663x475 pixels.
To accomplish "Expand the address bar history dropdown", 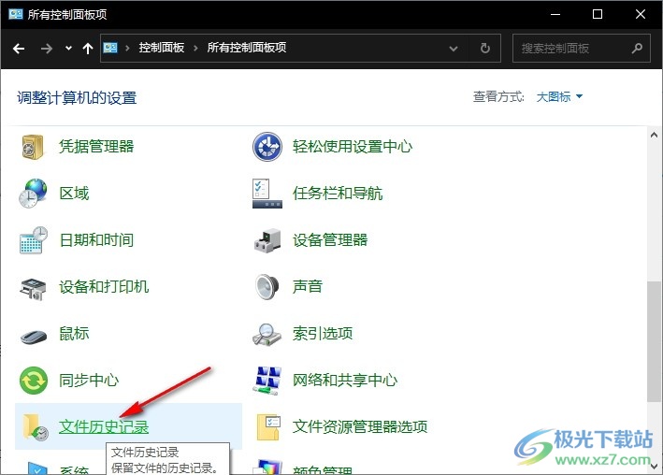I will click(454, 49).
